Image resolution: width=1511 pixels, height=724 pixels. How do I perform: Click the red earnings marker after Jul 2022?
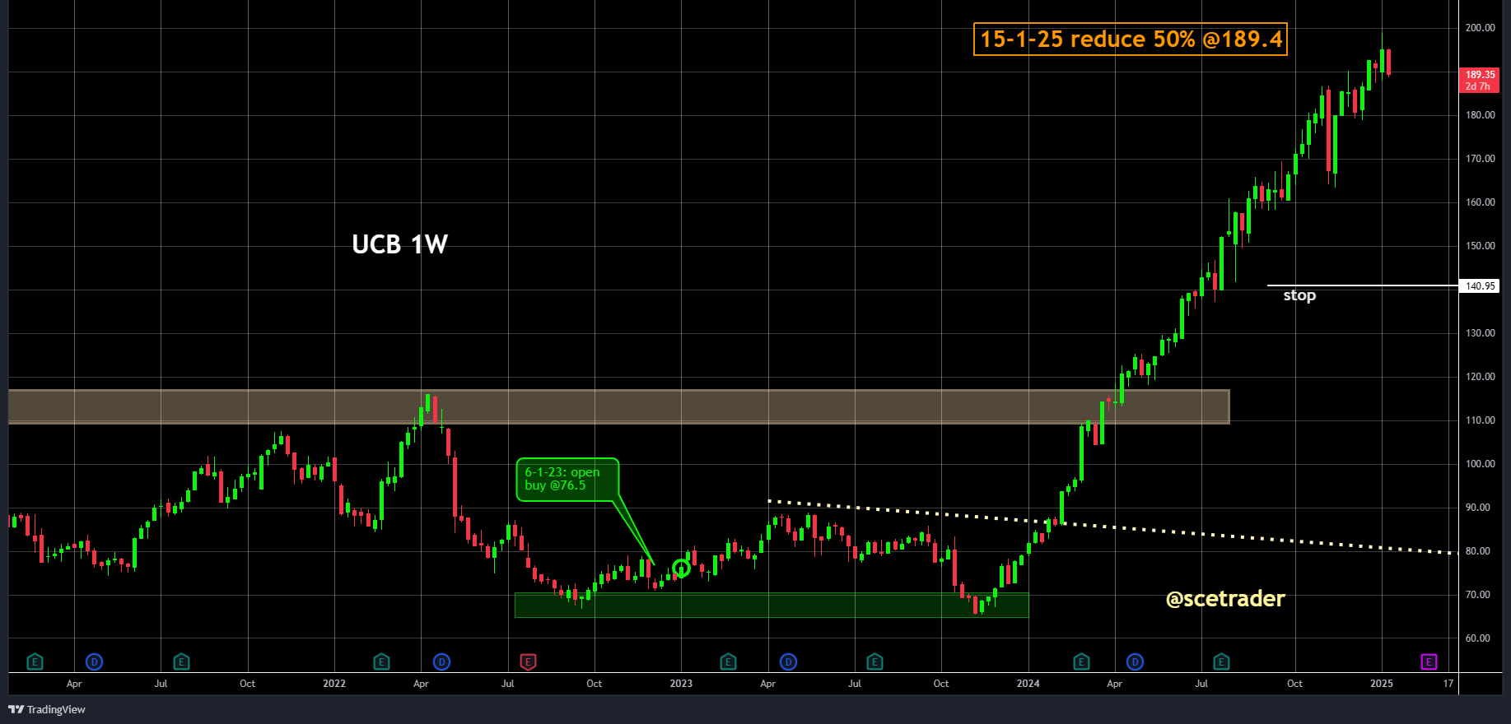tap(529, 661)
